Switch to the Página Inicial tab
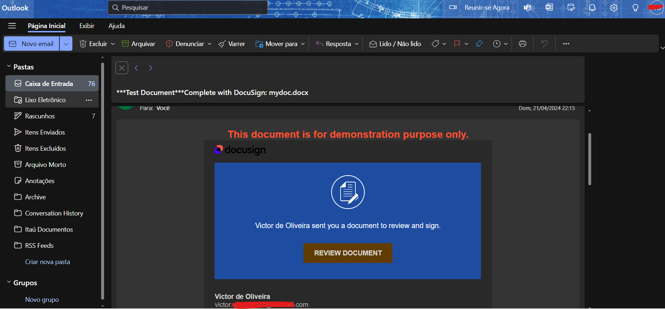 46,26
